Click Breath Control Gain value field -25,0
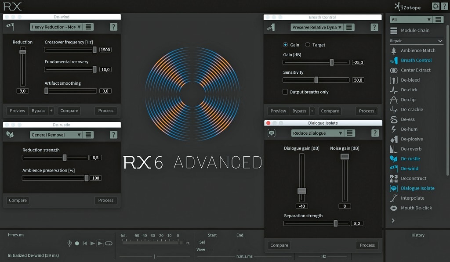The image size is (450, 262). point(358,62)
